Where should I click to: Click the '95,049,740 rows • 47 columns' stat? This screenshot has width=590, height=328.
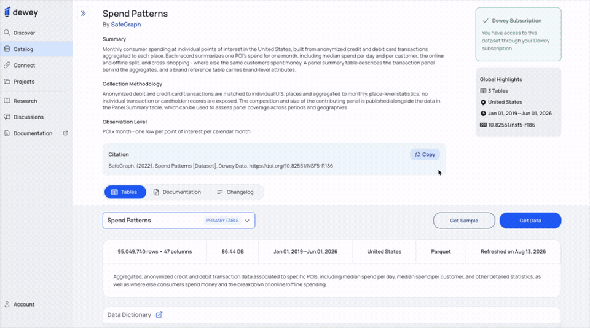point(155,252)
